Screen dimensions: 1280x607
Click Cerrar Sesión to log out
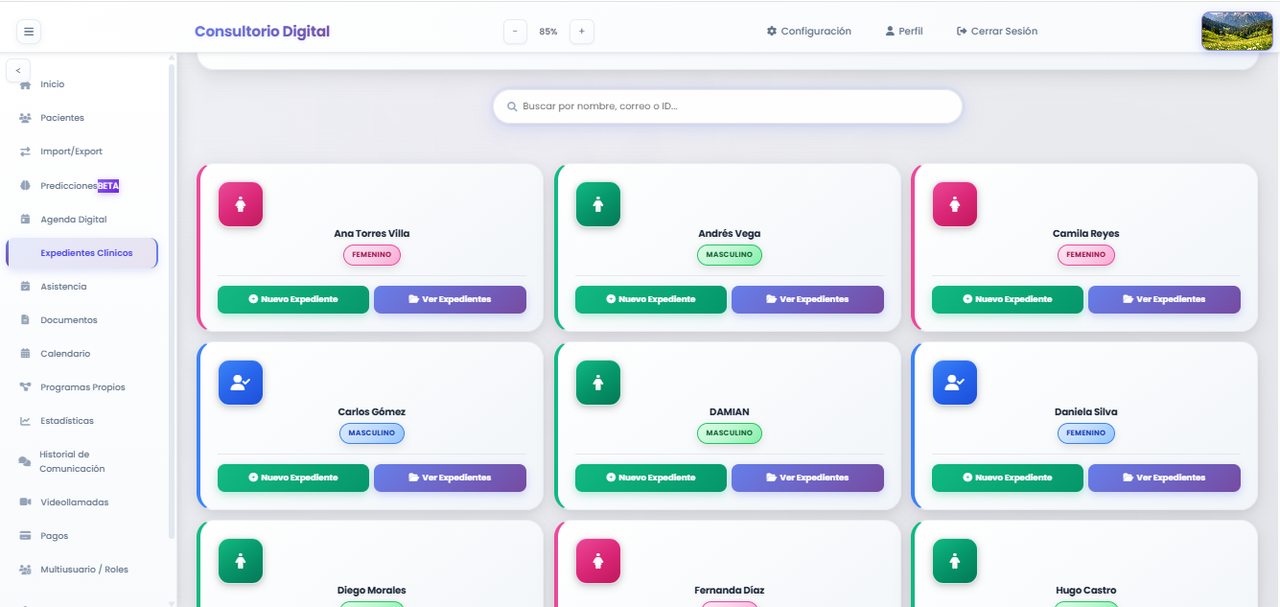(x=997, y=31)
